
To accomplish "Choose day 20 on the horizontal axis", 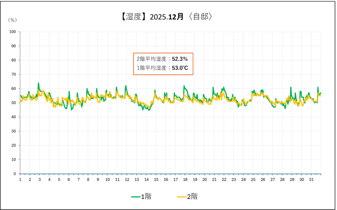I will pos(204,179).
